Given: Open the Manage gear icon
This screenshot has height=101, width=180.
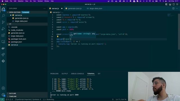Looking at the screenshot, I should 3,95.
